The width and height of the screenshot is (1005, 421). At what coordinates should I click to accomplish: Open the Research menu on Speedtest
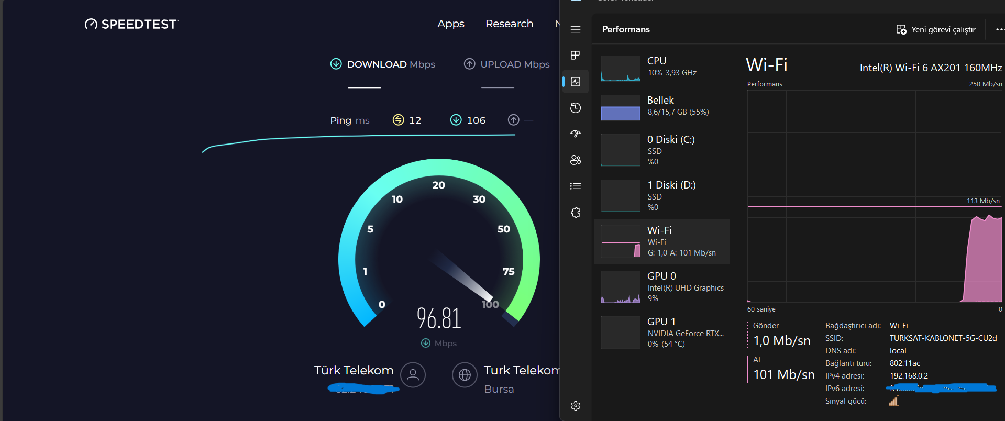pos(509,24)
